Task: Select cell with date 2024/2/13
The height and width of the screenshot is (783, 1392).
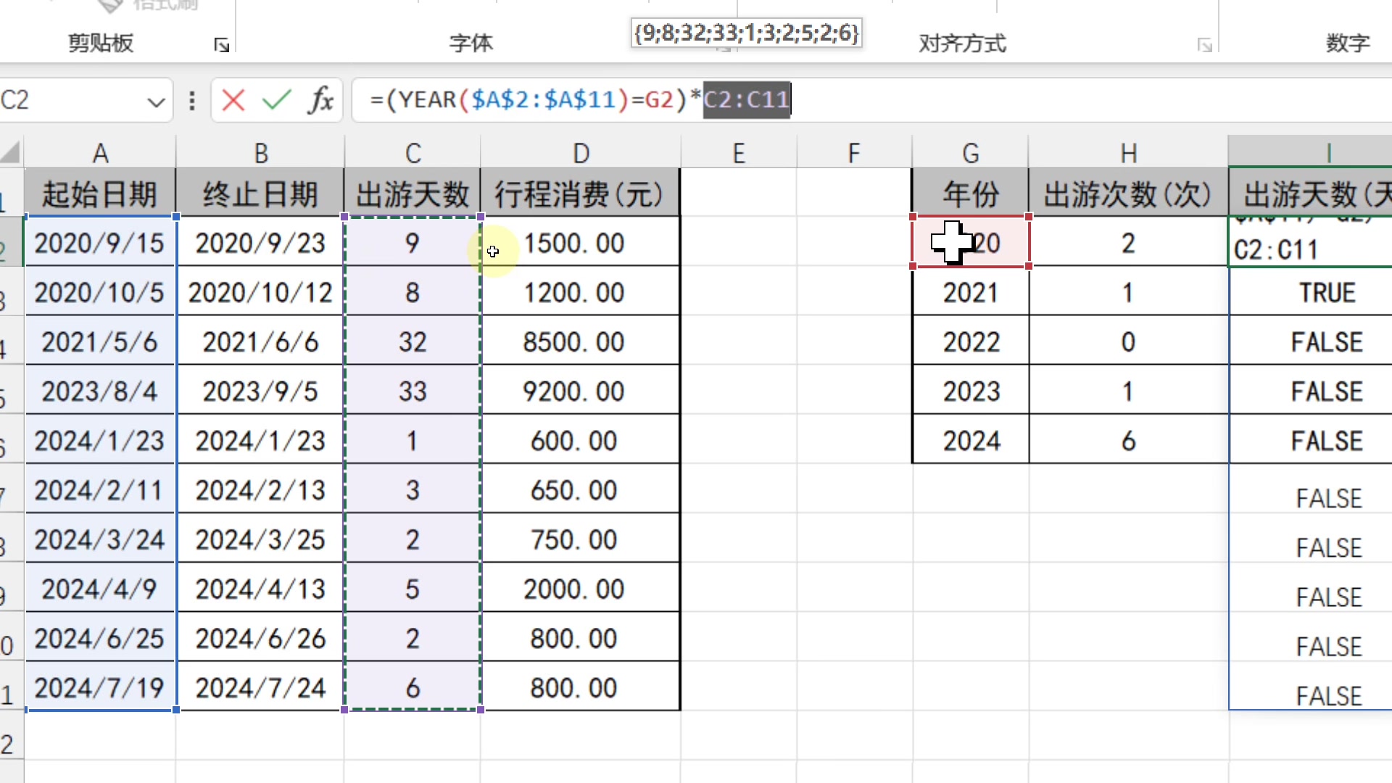Action: click(x=260, y=490)
